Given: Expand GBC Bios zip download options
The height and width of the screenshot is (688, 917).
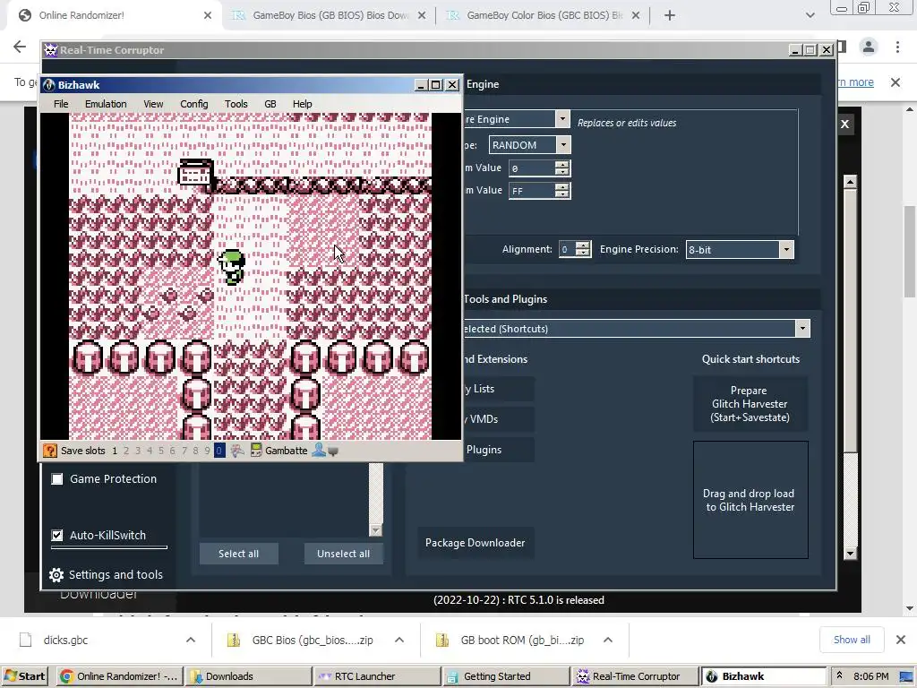Looking at the screenshot, I should (x=399, y=640).
